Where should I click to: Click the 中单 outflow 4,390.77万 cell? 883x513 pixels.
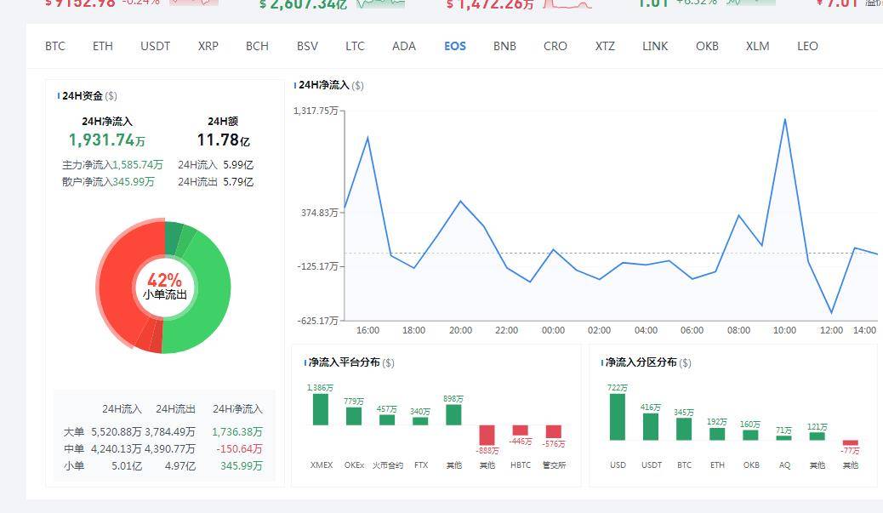pos(170,449)
